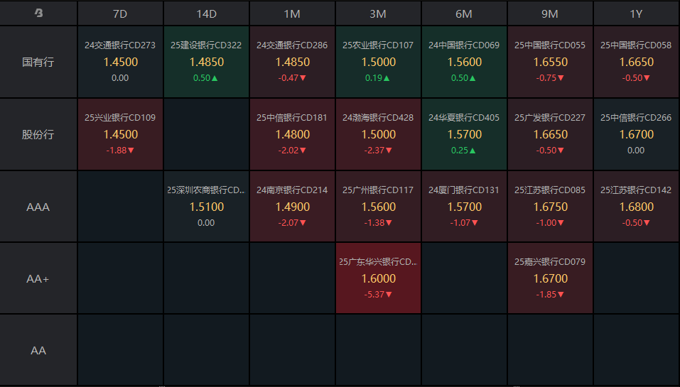Select the 1M column header
This screenshot has height=387, width=680.
coord(292,13)
